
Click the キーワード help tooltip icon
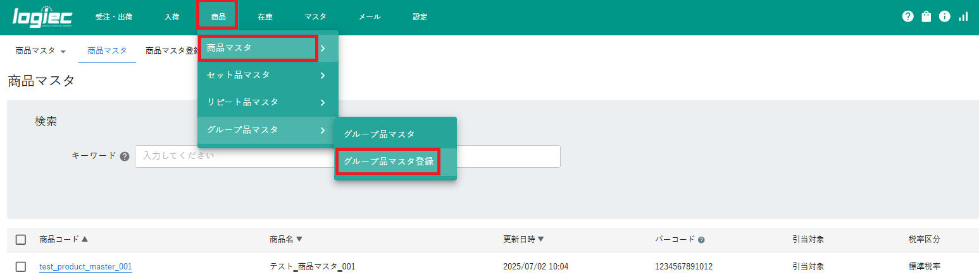(125, 156)
